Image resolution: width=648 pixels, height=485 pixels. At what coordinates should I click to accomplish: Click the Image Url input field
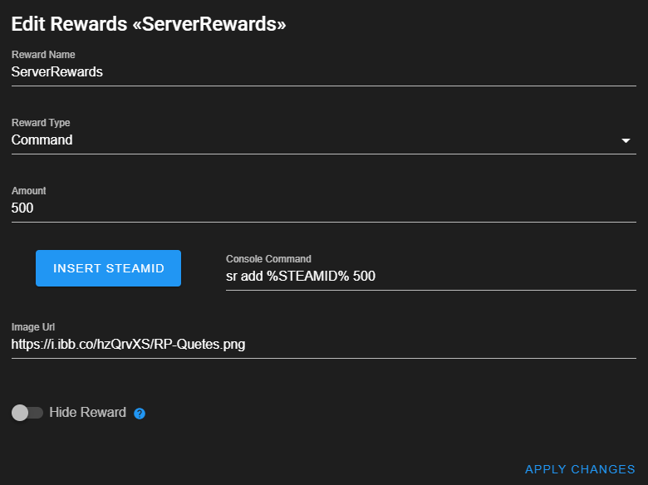pos(324,345)
